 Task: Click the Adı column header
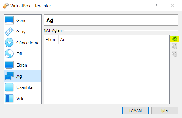[63, 39]
